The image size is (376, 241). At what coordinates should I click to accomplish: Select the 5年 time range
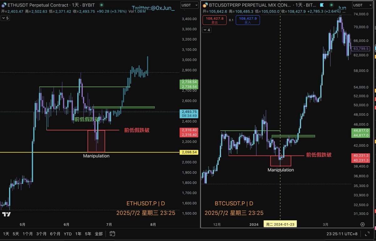point(88,233)
